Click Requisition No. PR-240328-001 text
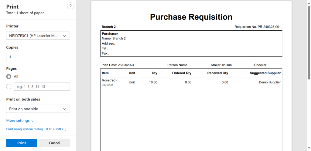This screenshot has height=151, width=311. [x=258, y=27]
